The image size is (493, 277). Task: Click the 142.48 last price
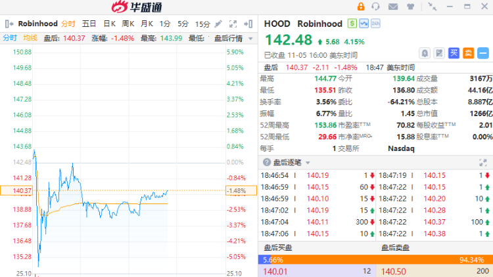(289, 40)
